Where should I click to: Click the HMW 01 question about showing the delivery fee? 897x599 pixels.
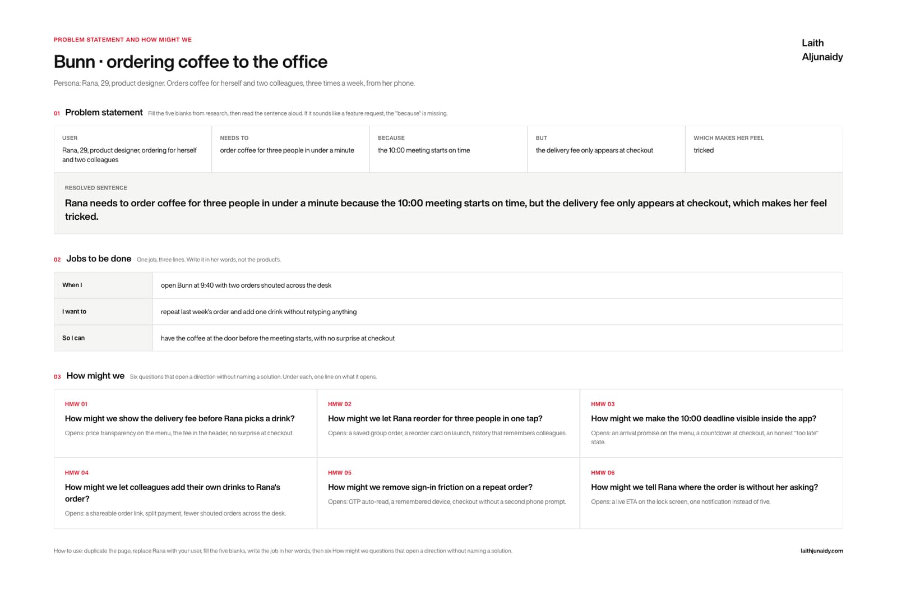179,418
